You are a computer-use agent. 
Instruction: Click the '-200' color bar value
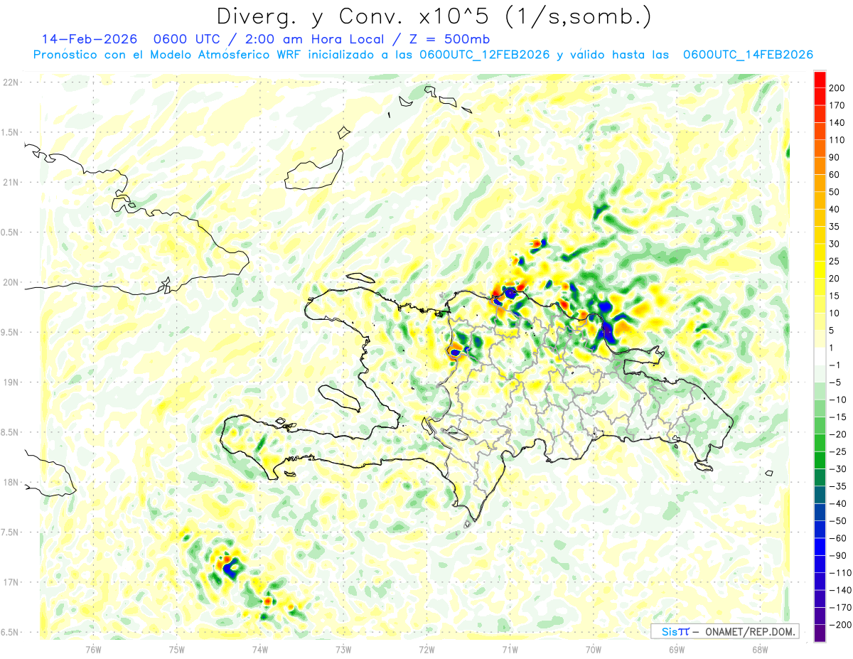839,625
